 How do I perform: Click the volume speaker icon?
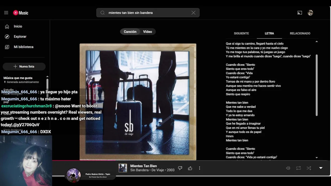tap(288, 168)
